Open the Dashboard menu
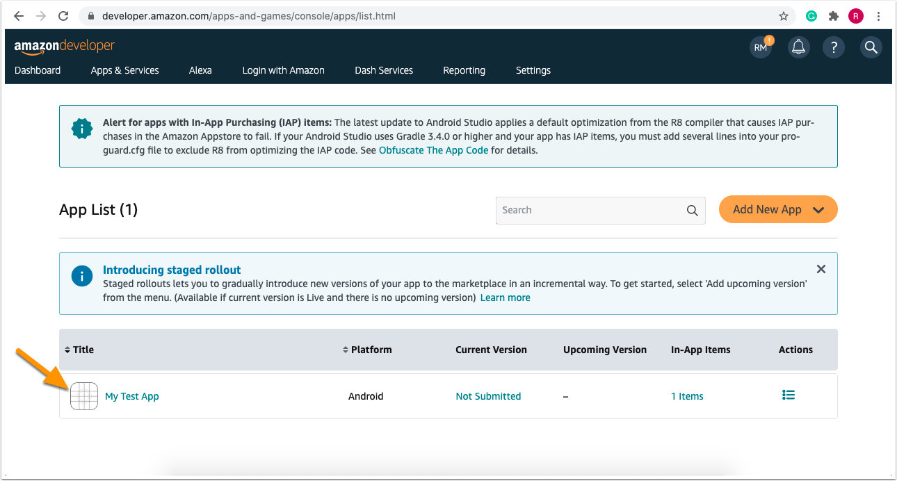The width and height of the screenshot is (897, 481). (x=38, y=70)
